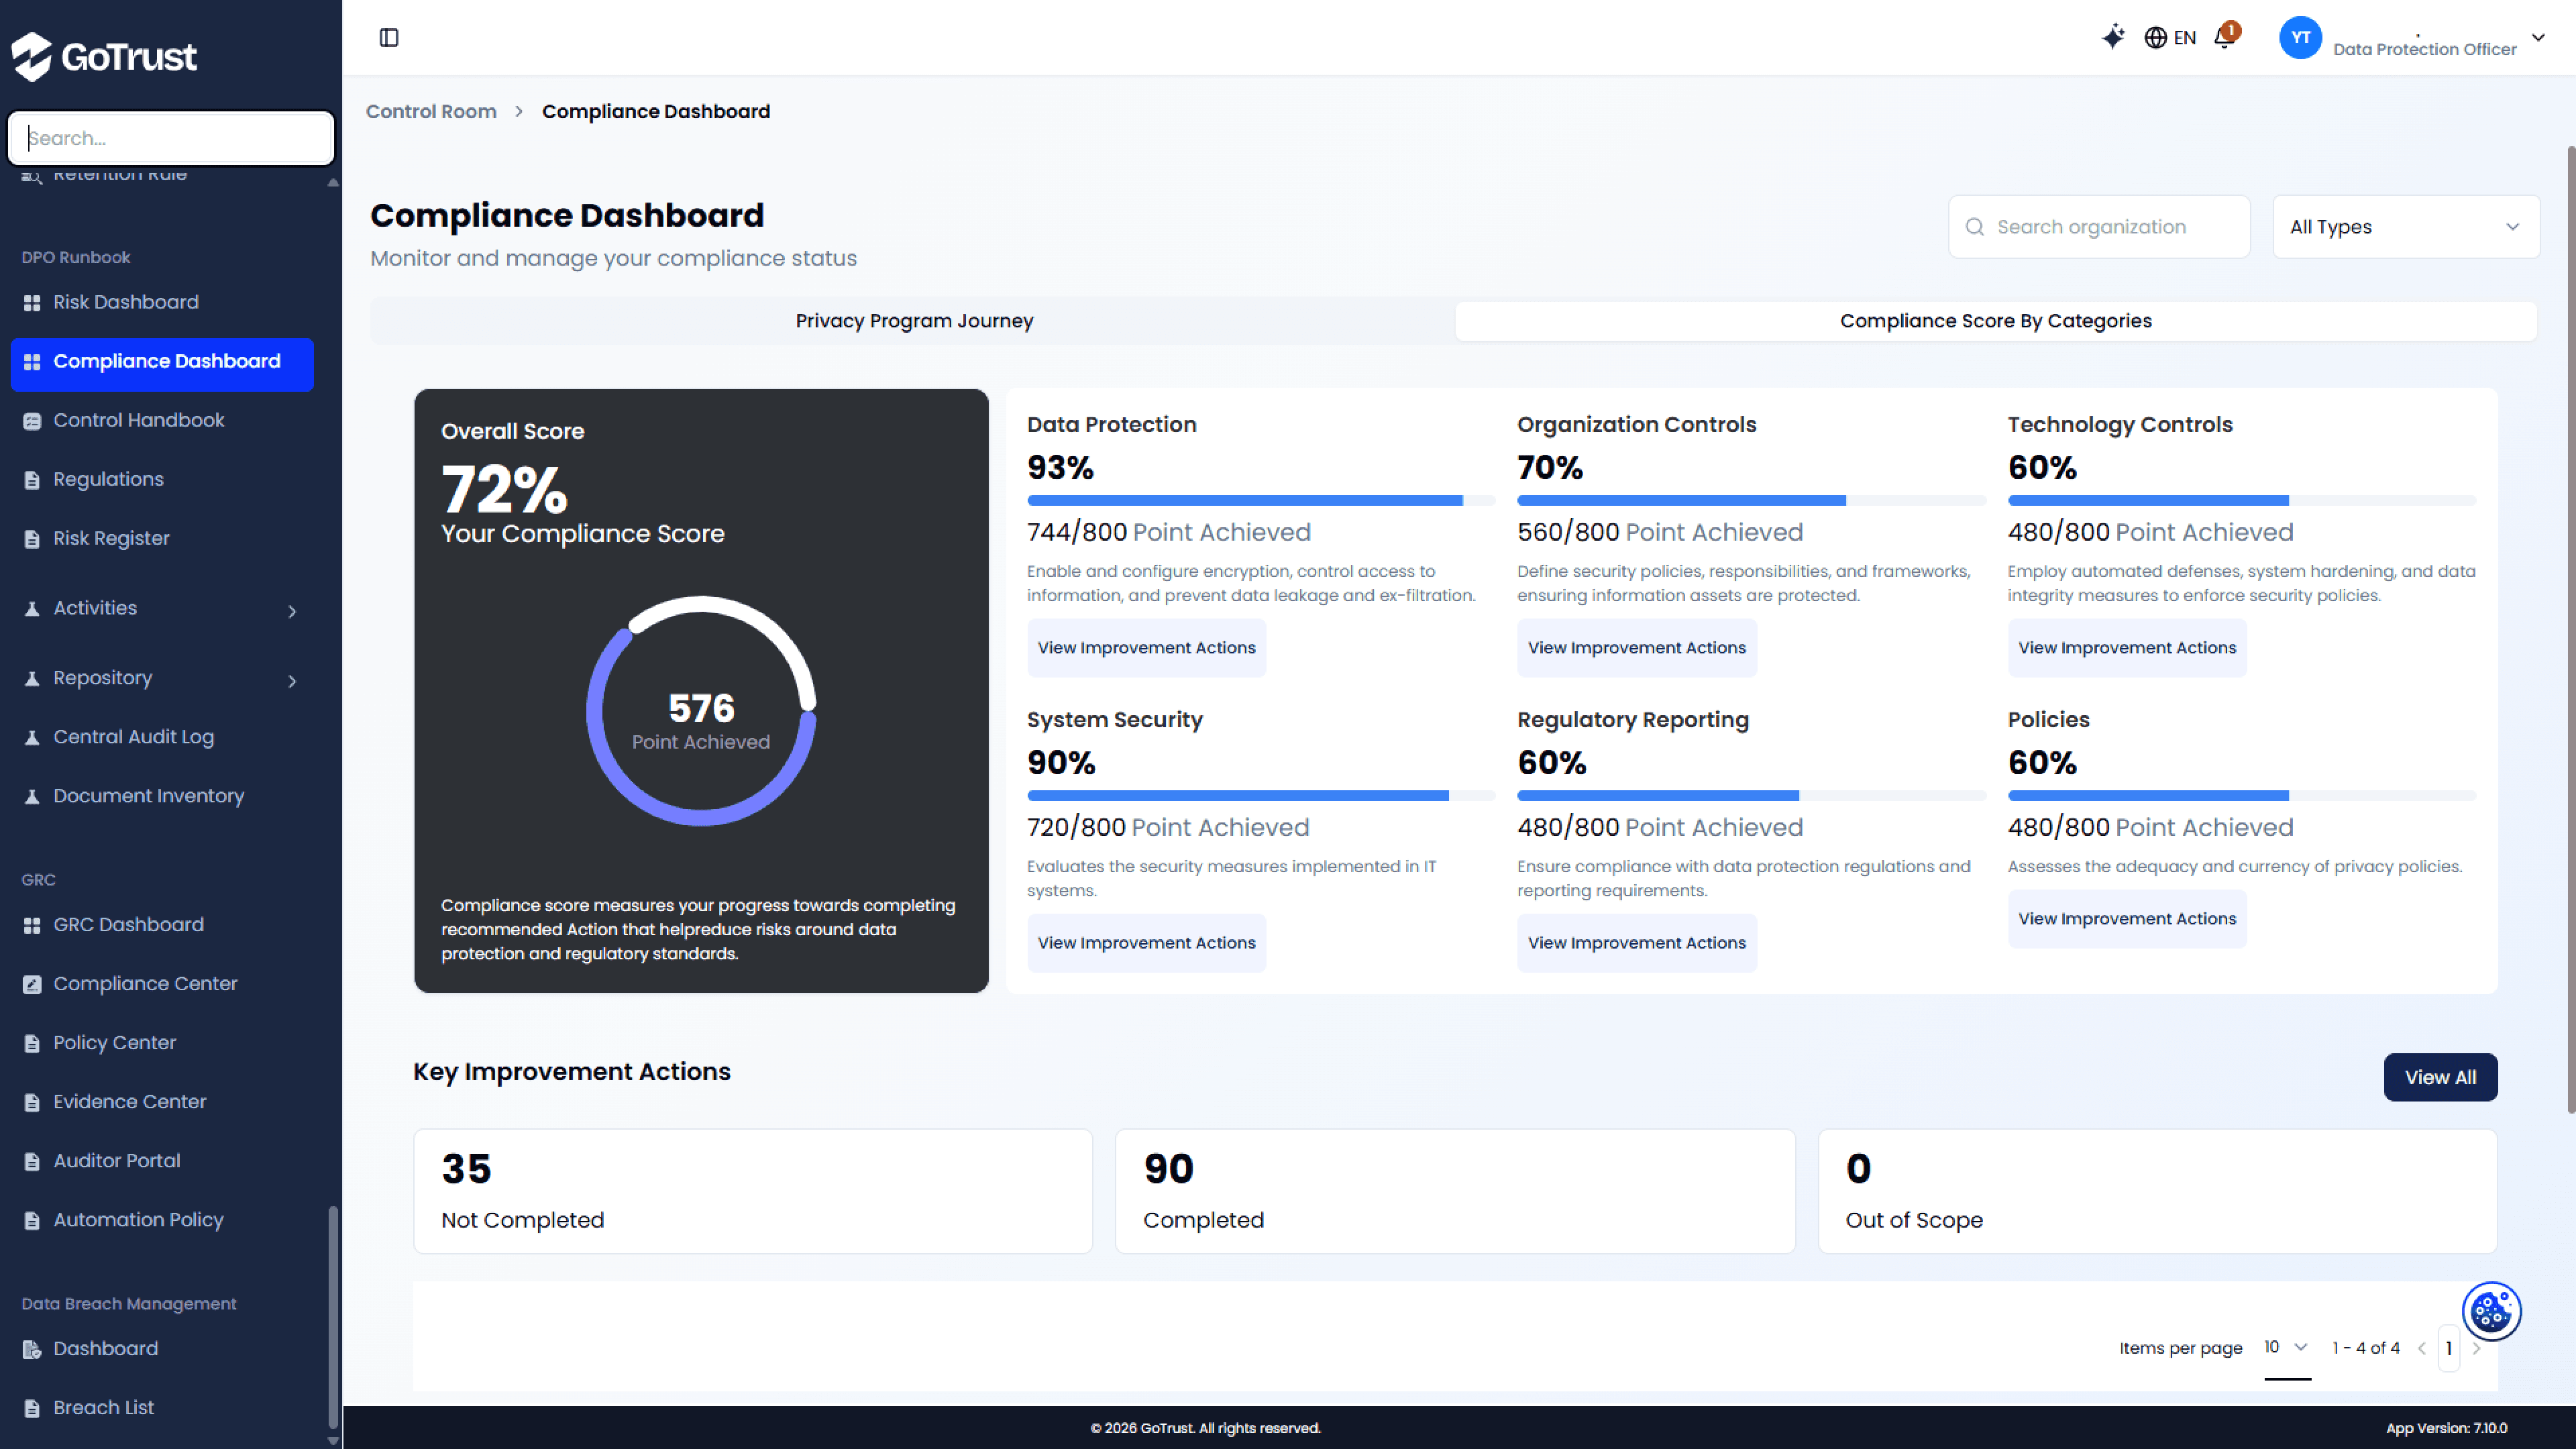Click the Central Audit Log icon

tap(32, 738)
